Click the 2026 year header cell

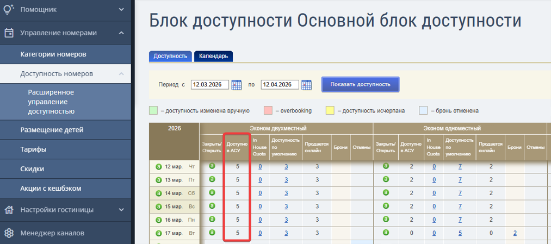click(x=174, y=142)
